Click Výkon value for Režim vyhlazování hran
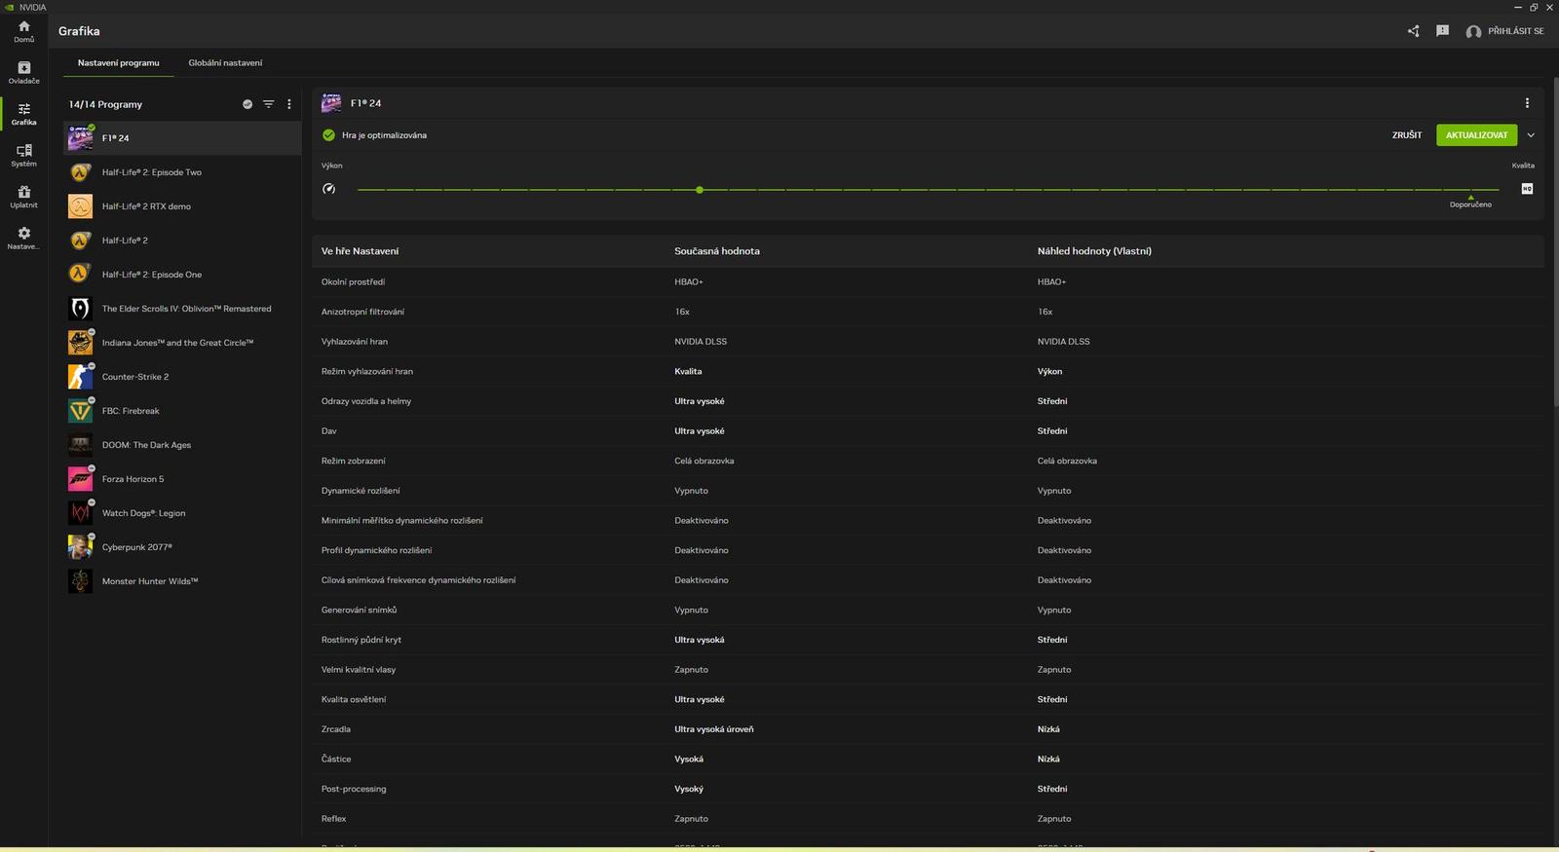Image resolution: width=1559 pixels, height=852 pixels. tap(1049, 371)
